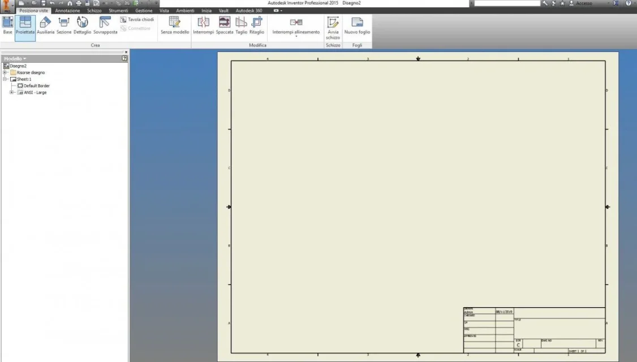This screenshot has height=362, width=637.
Task: Open the Modello browser dropdown
Action: (x=15, y=58)
